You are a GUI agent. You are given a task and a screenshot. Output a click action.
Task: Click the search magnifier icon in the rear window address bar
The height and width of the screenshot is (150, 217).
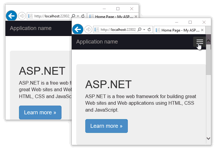(73, 16)
